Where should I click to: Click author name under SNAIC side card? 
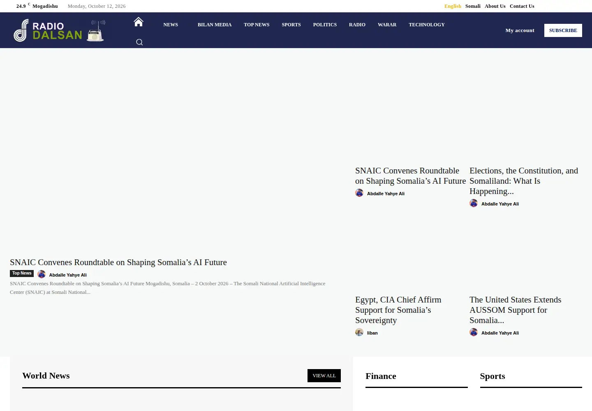click(386, 194)
